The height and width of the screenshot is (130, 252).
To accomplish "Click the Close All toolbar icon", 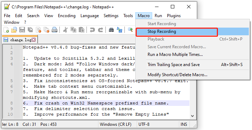I will point(46,30).
